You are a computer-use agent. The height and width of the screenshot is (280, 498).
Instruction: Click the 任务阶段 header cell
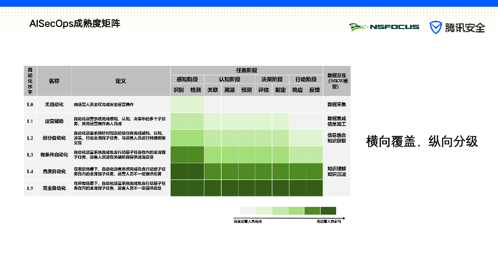(x=246, y=71)
